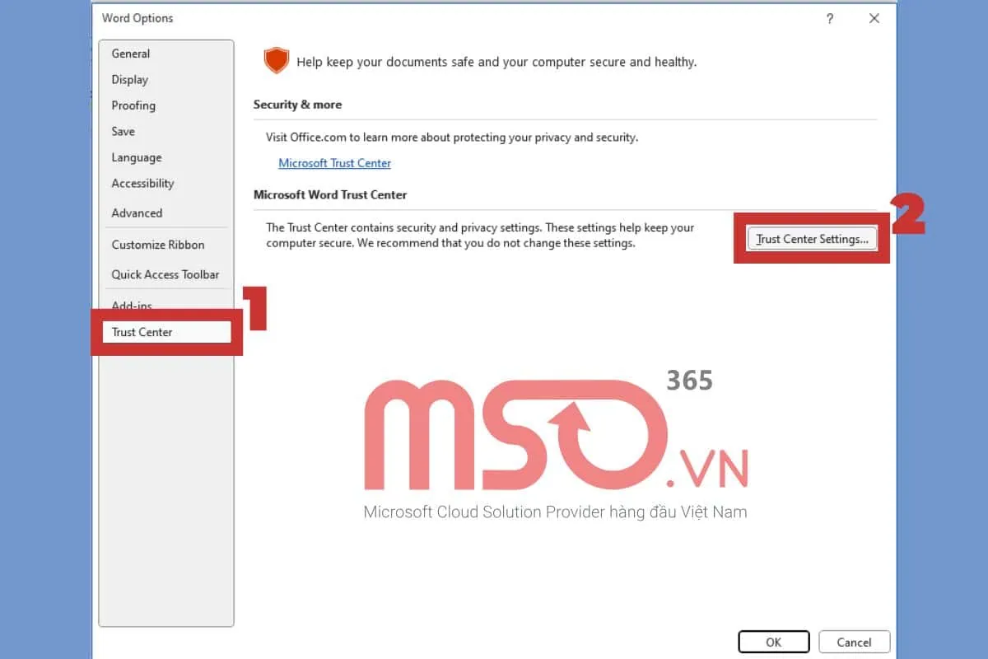Open the General options category
This screenshot has width=988, height=659.
click(x=131, y=54)
